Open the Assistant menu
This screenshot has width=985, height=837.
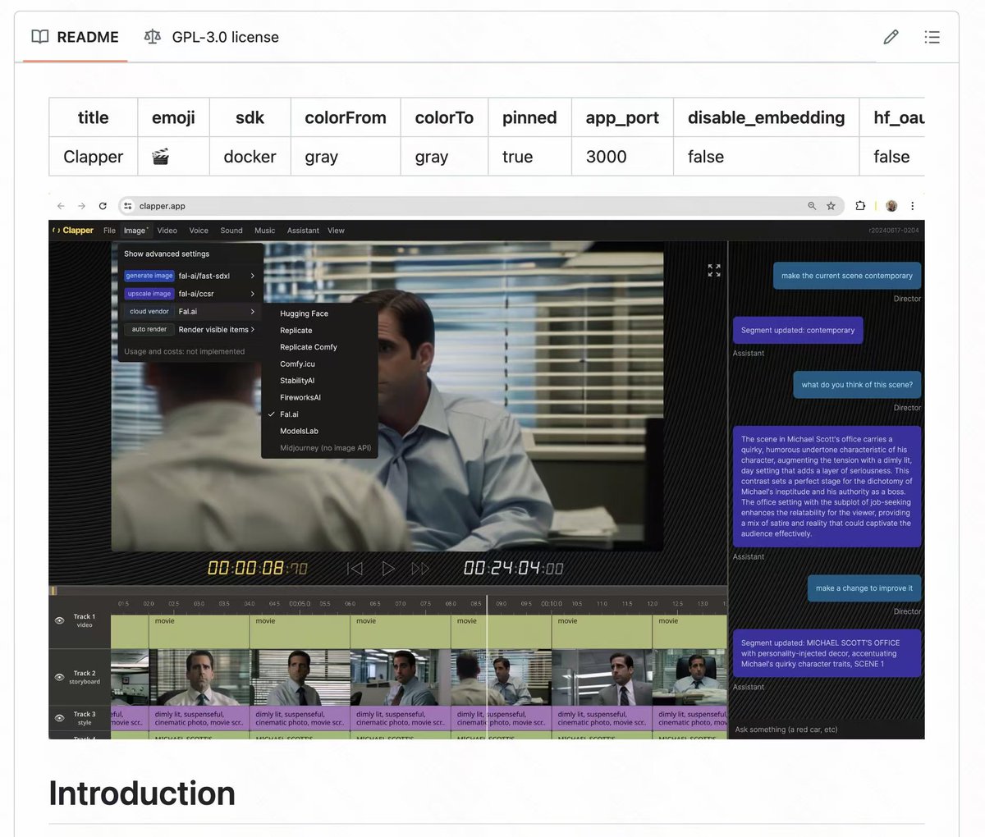[x=303, y=231]
